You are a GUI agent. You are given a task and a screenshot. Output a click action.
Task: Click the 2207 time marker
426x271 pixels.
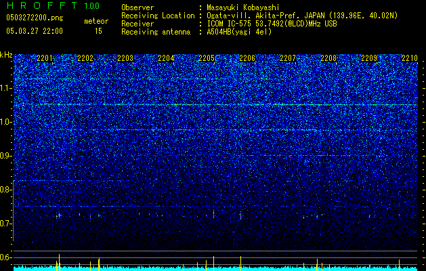(x=288, y=58)
